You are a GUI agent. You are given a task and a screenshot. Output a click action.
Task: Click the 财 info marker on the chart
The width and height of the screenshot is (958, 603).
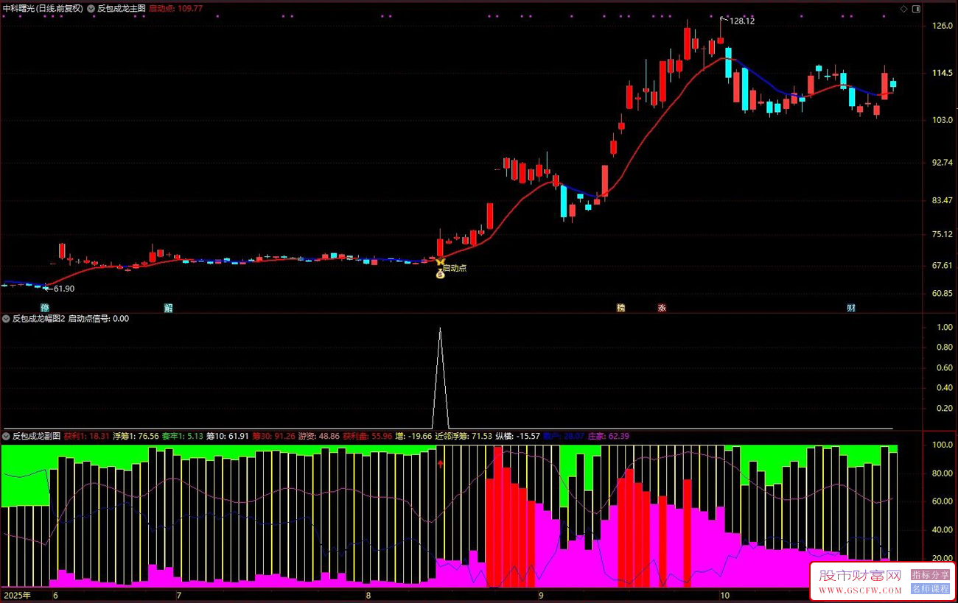851,308
